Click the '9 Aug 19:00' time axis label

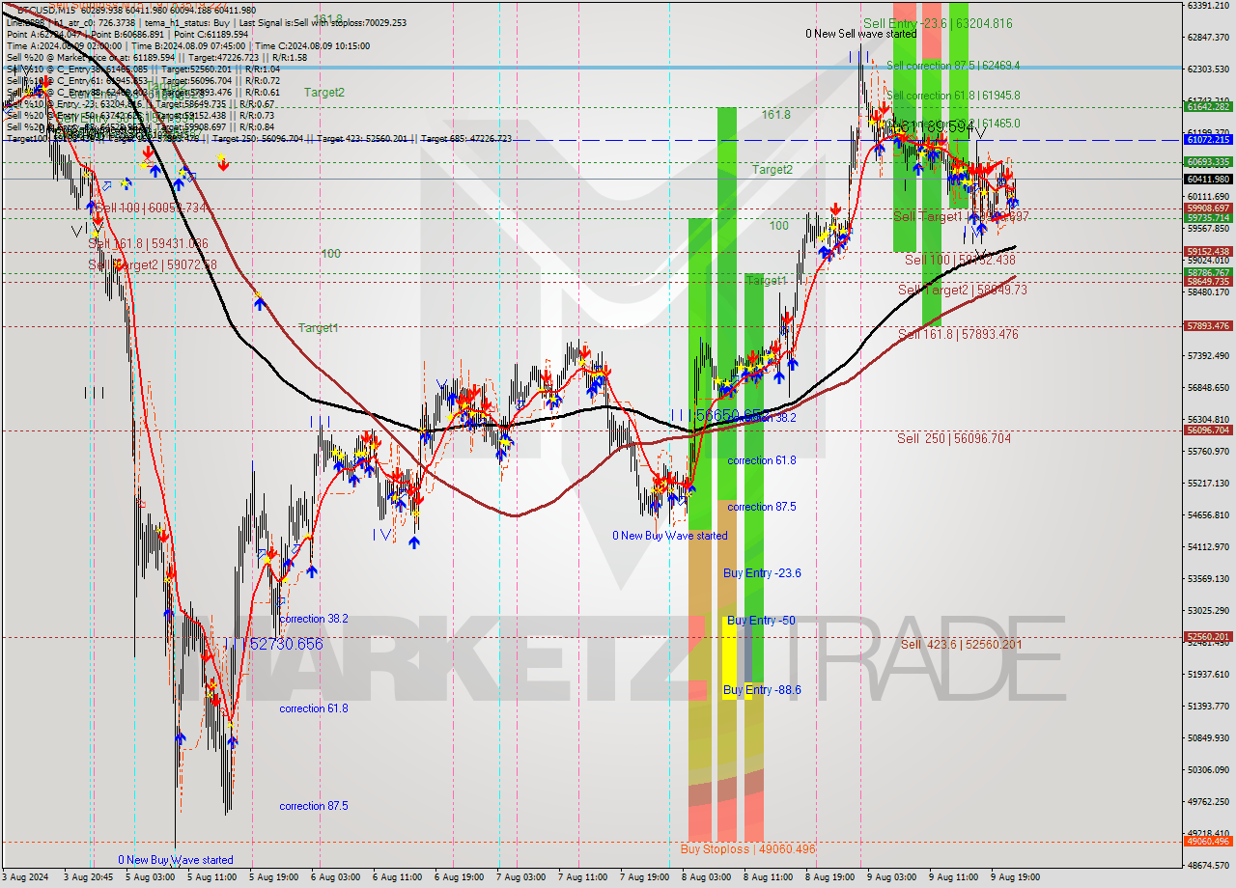pyautogui.click(x=1015, y=877)
